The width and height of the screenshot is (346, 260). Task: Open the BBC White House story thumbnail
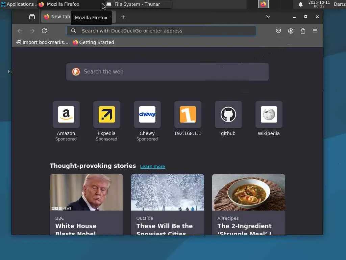point(86,192)
